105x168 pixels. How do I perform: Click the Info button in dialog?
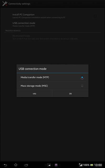34,94
